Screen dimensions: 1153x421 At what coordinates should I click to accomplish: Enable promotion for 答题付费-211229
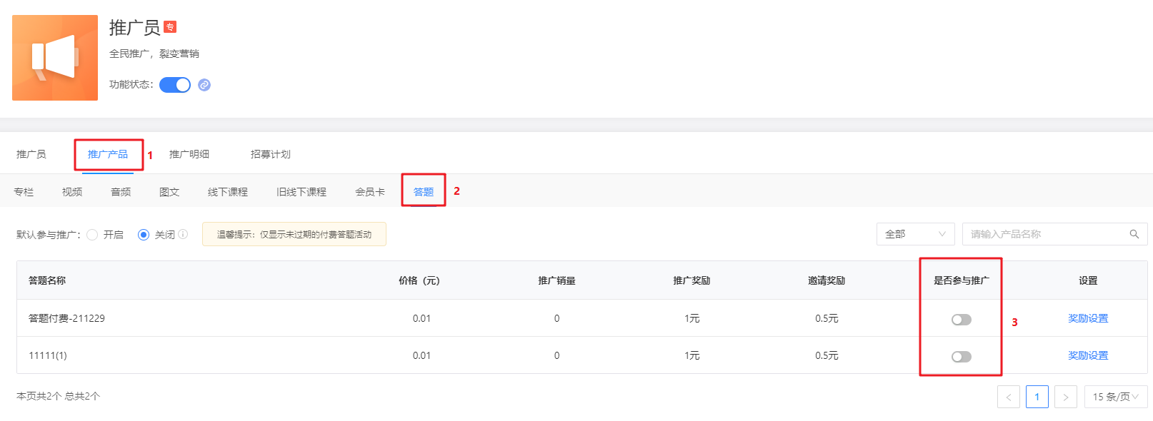click(x=962, y=320)
